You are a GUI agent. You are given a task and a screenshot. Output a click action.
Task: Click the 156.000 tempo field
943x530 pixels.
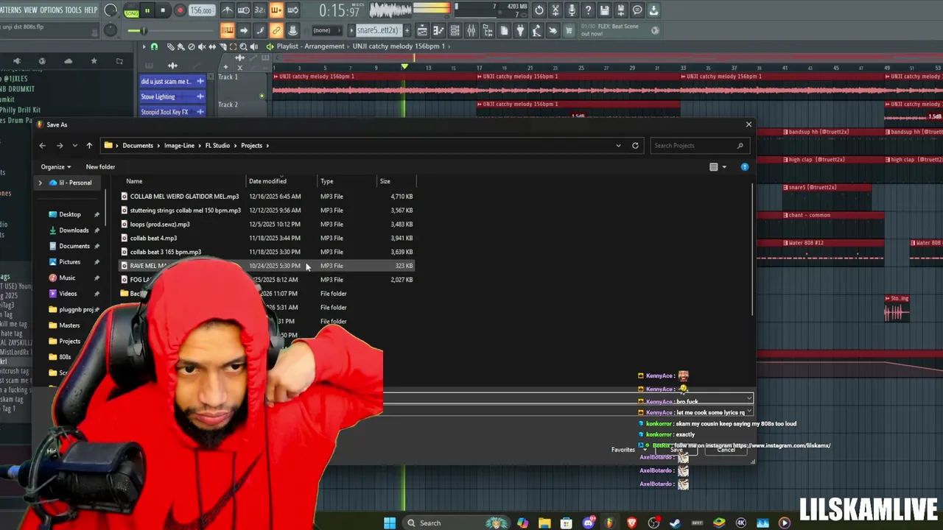[x=201, y=10]
